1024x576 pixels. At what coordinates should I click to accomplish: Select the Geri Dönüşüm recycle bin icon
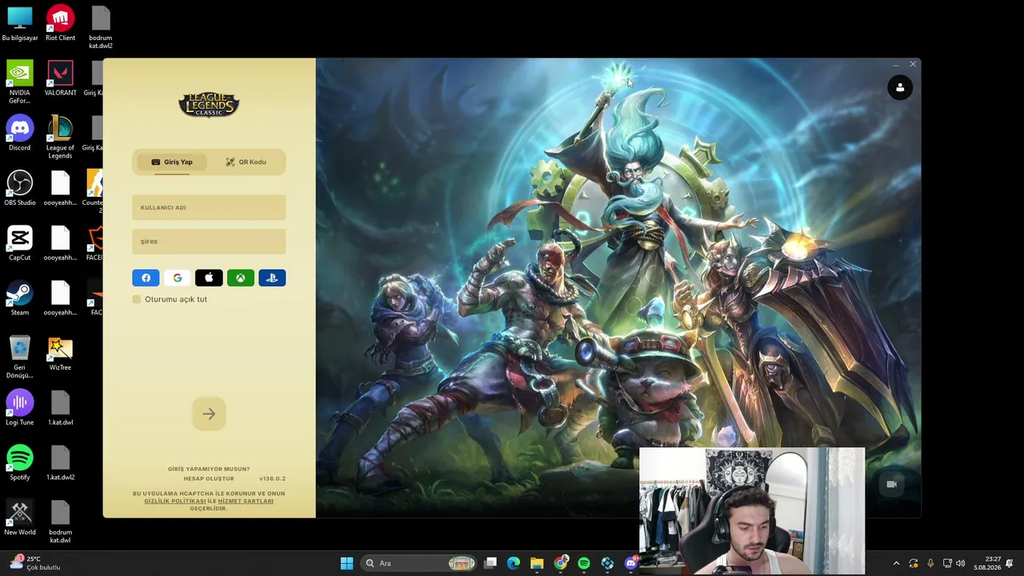(x=20, y=357)
